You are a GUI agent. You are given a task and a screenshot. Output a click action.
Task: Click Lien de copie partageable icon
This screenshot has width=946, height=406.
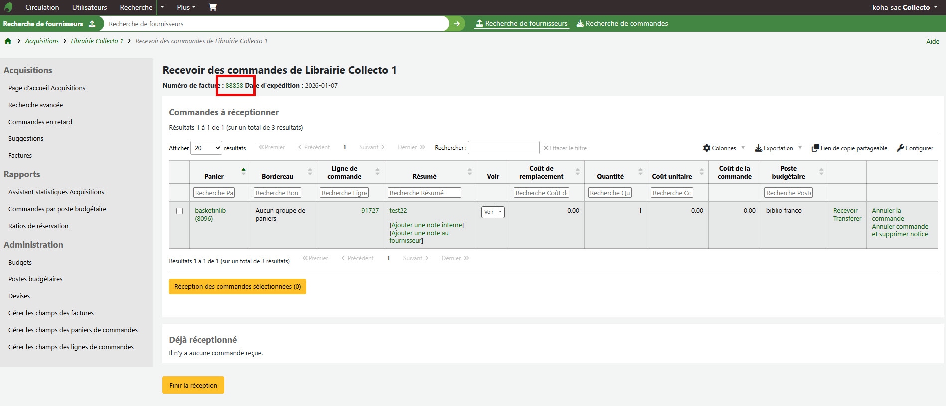pyautogui.click(x=815, y=148)
